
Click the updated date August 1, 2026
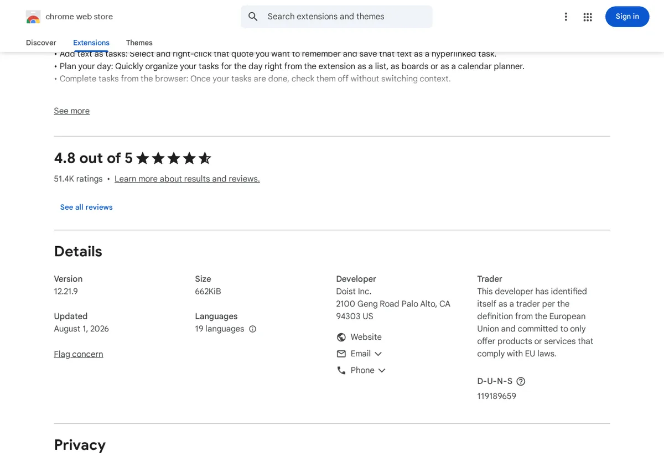pyautogui.click(x=81, y=329)
